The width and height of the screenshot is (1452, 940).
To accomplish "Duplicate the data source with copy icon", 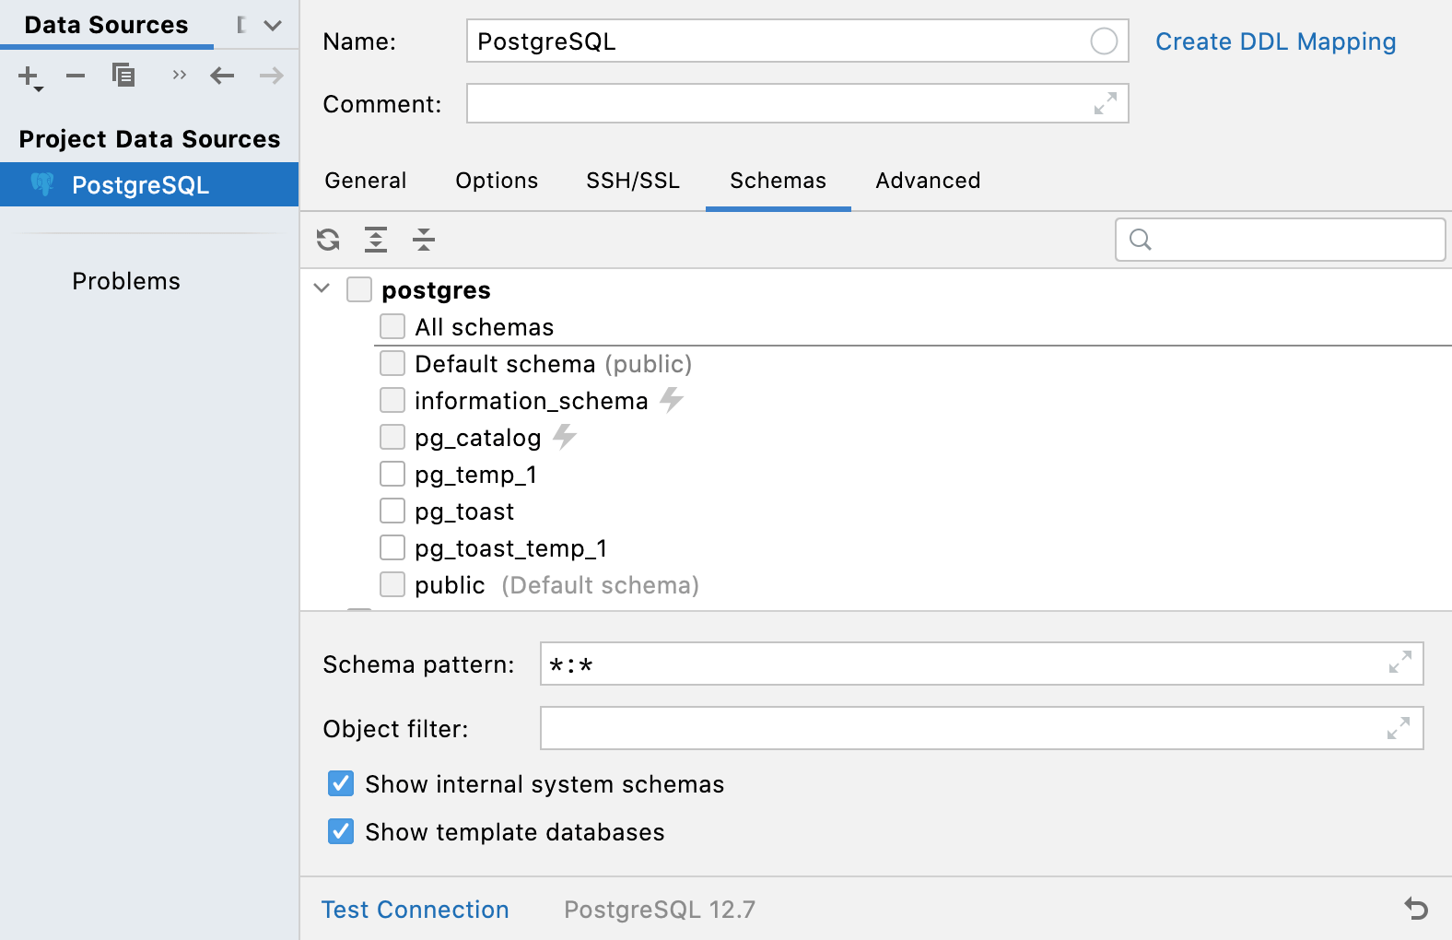I will 123,75.
